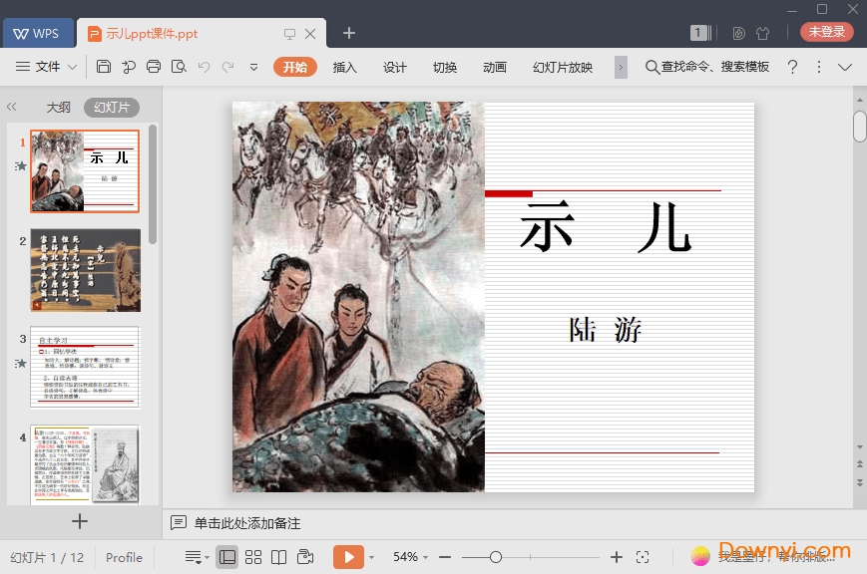867x574 pixels.
Task: Open reading view from status bar
Action: pyautogui.click(x=279, y=557)
